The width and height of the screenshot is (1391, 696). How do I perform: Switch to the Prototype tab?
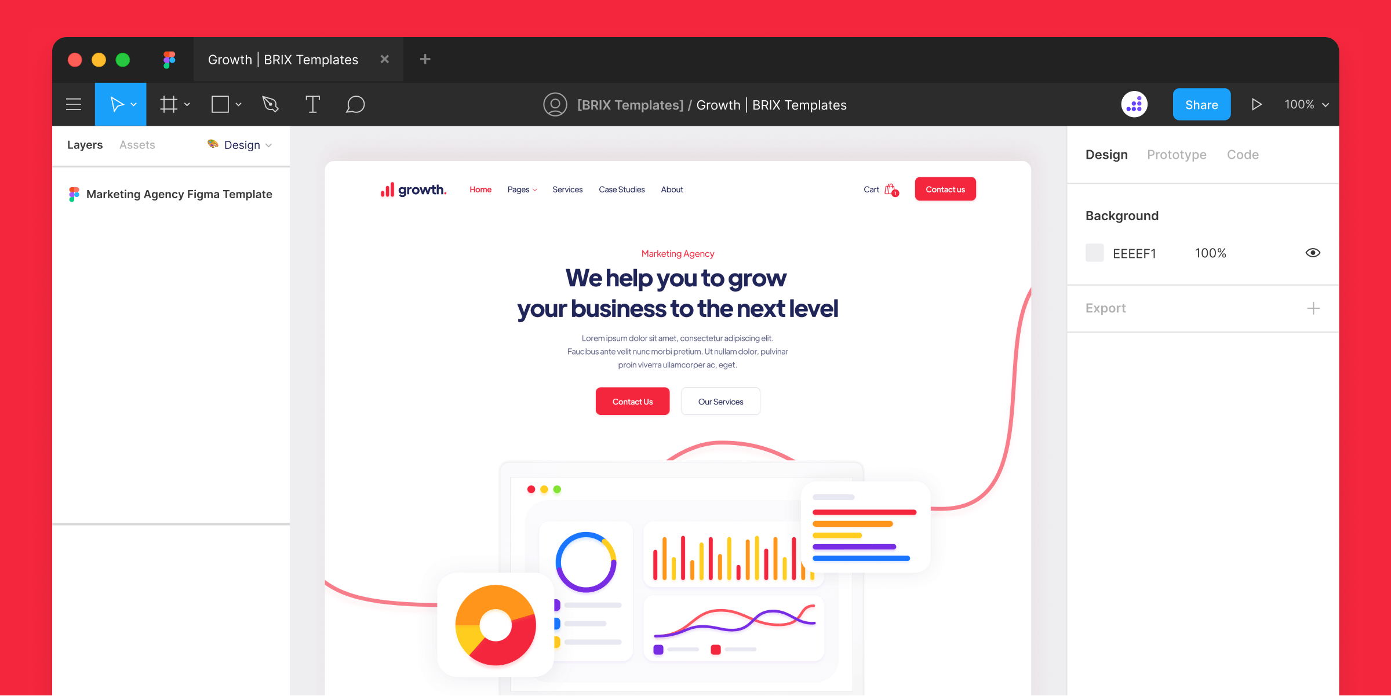pos(1176,154)
